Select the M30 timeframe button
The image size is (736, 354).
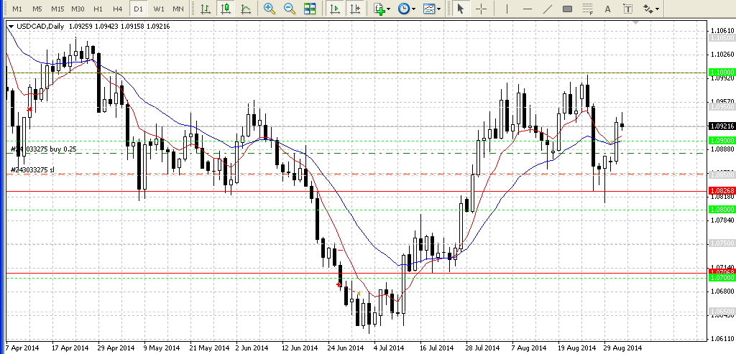click(78, 9)
